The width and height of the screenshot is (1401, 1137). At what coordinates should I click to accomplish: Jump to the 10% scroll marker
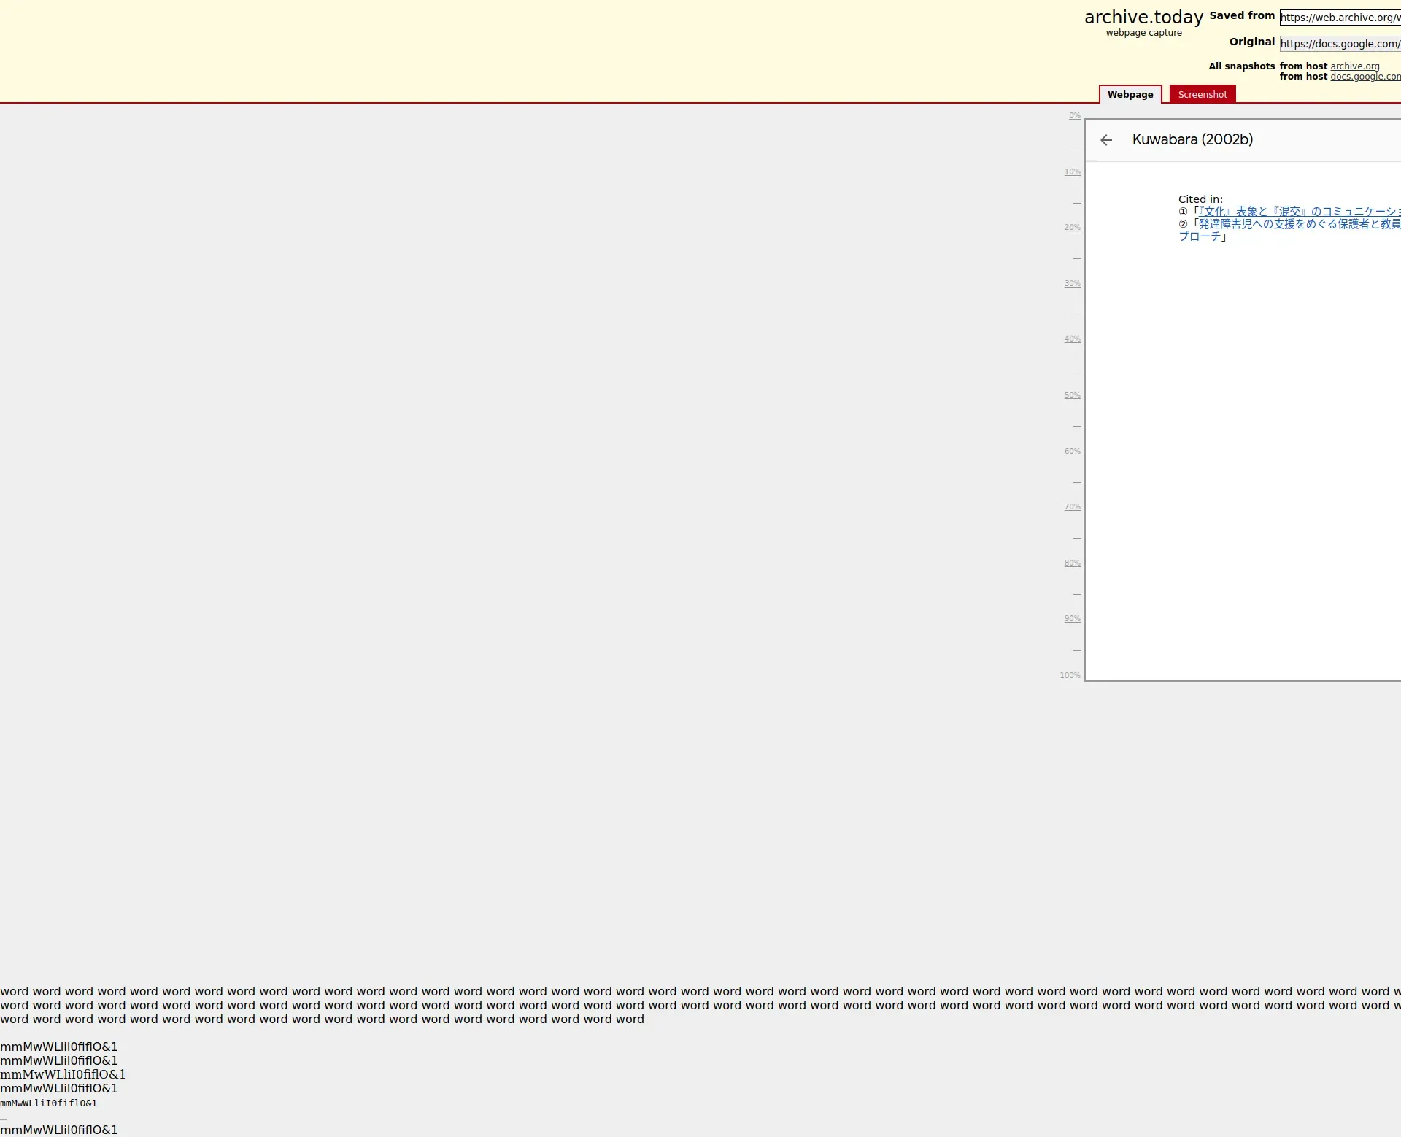1072,172
